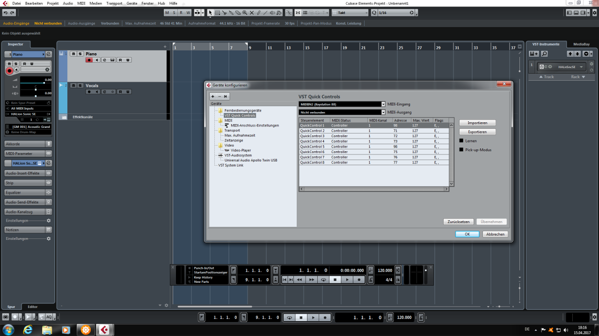Click remove device minus in dialog
Screen dimensions: 599x336
point(219,96)
